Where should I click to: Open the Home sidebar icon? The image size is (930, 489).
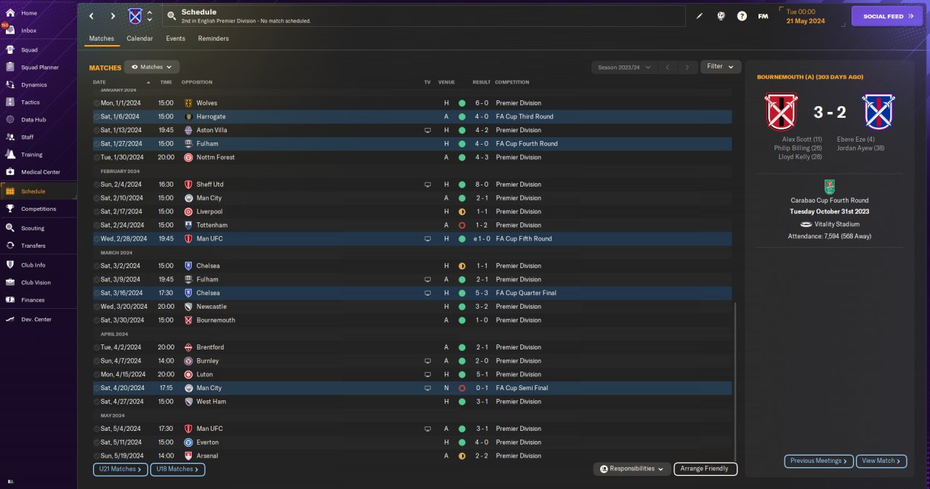coord(10,13)
